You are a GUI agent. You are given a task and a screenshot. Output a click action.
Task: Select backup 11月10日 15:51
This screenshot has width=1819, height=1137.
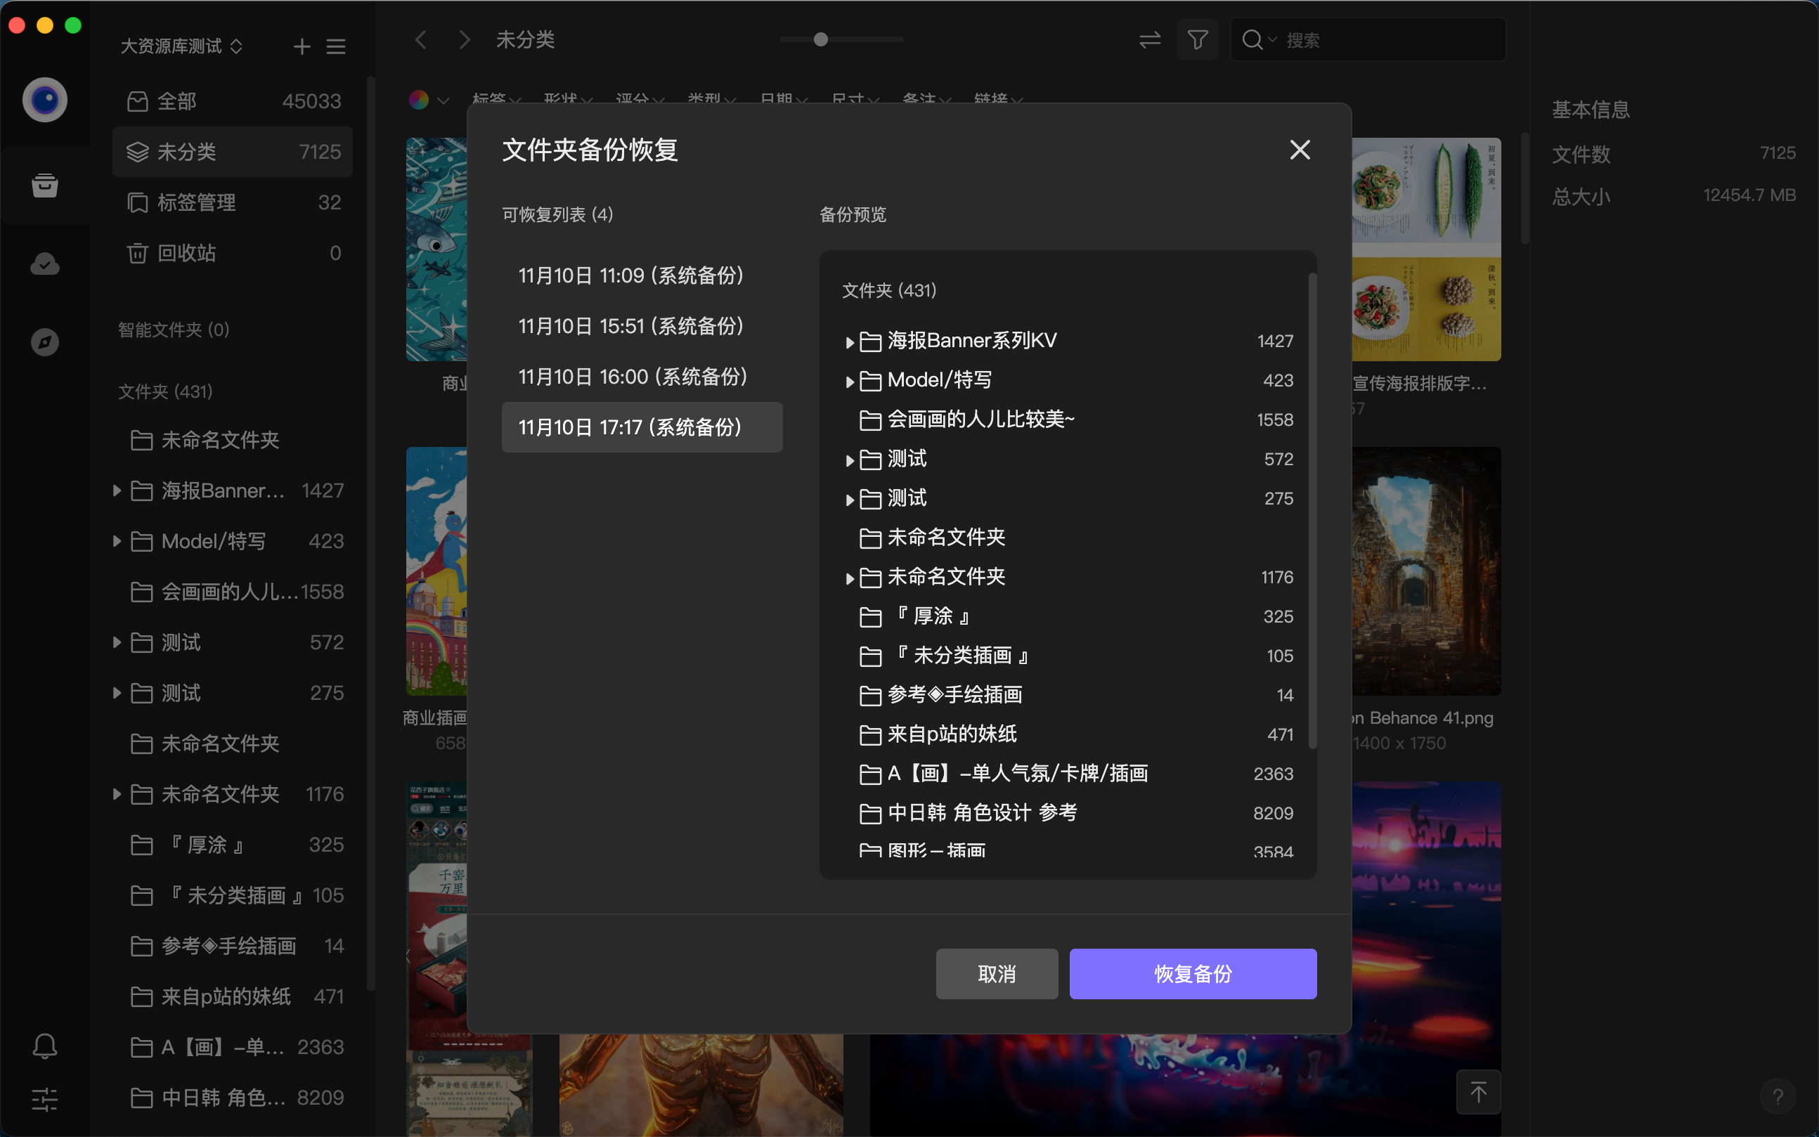pos(642,326)
